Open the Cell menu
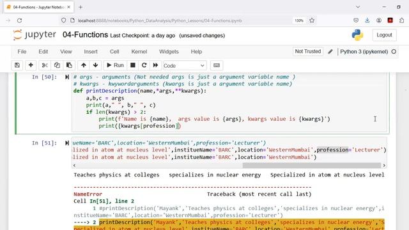Image resolution: width=409 pixels, height=230 pixels. [114, 52]
